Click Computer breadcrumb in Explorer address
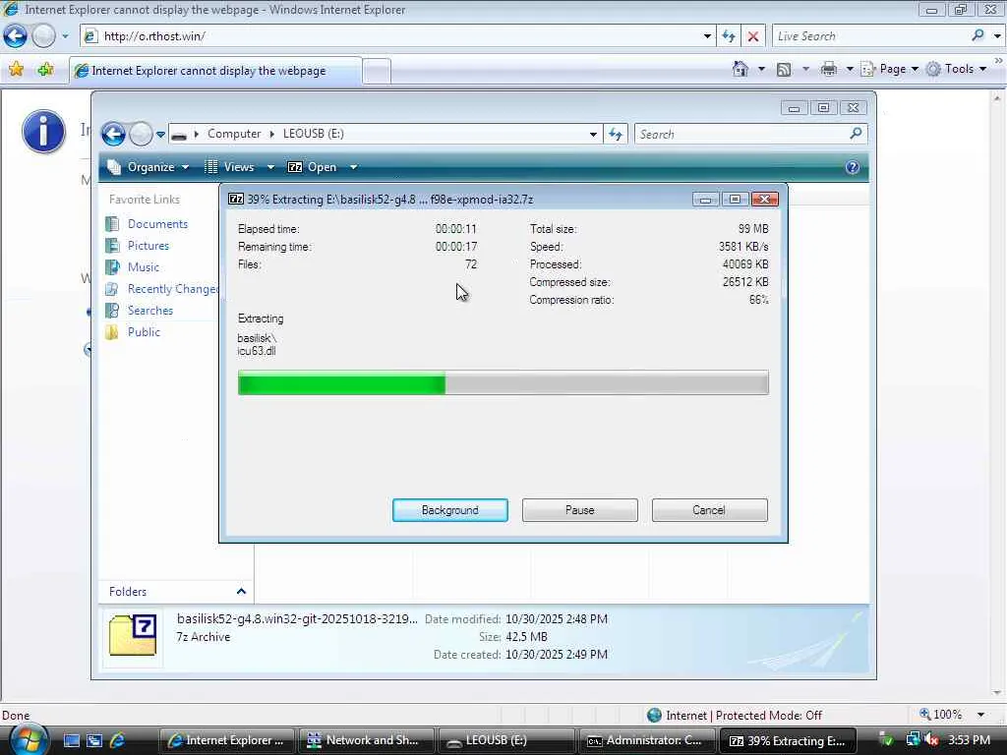This screenshot has width=1007, height=755. click(x=234, y=134)
